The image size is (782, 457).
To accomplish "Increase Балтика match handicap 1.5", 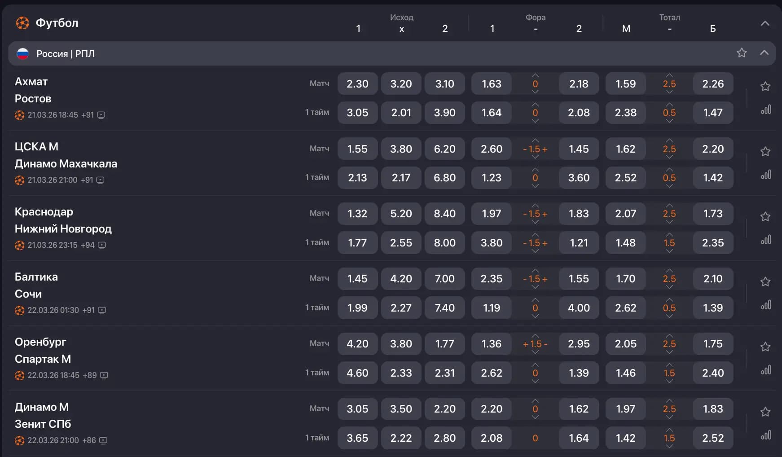I will 535,270.
